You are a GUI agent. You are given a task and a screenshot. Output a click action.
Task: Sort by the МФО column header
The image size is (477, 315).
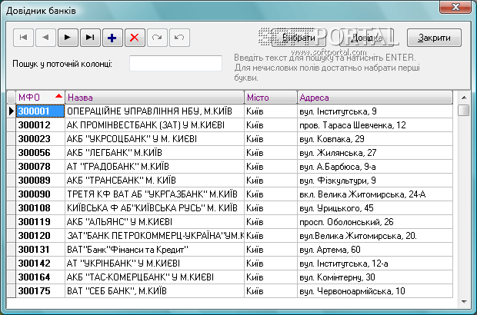(40, 98)
